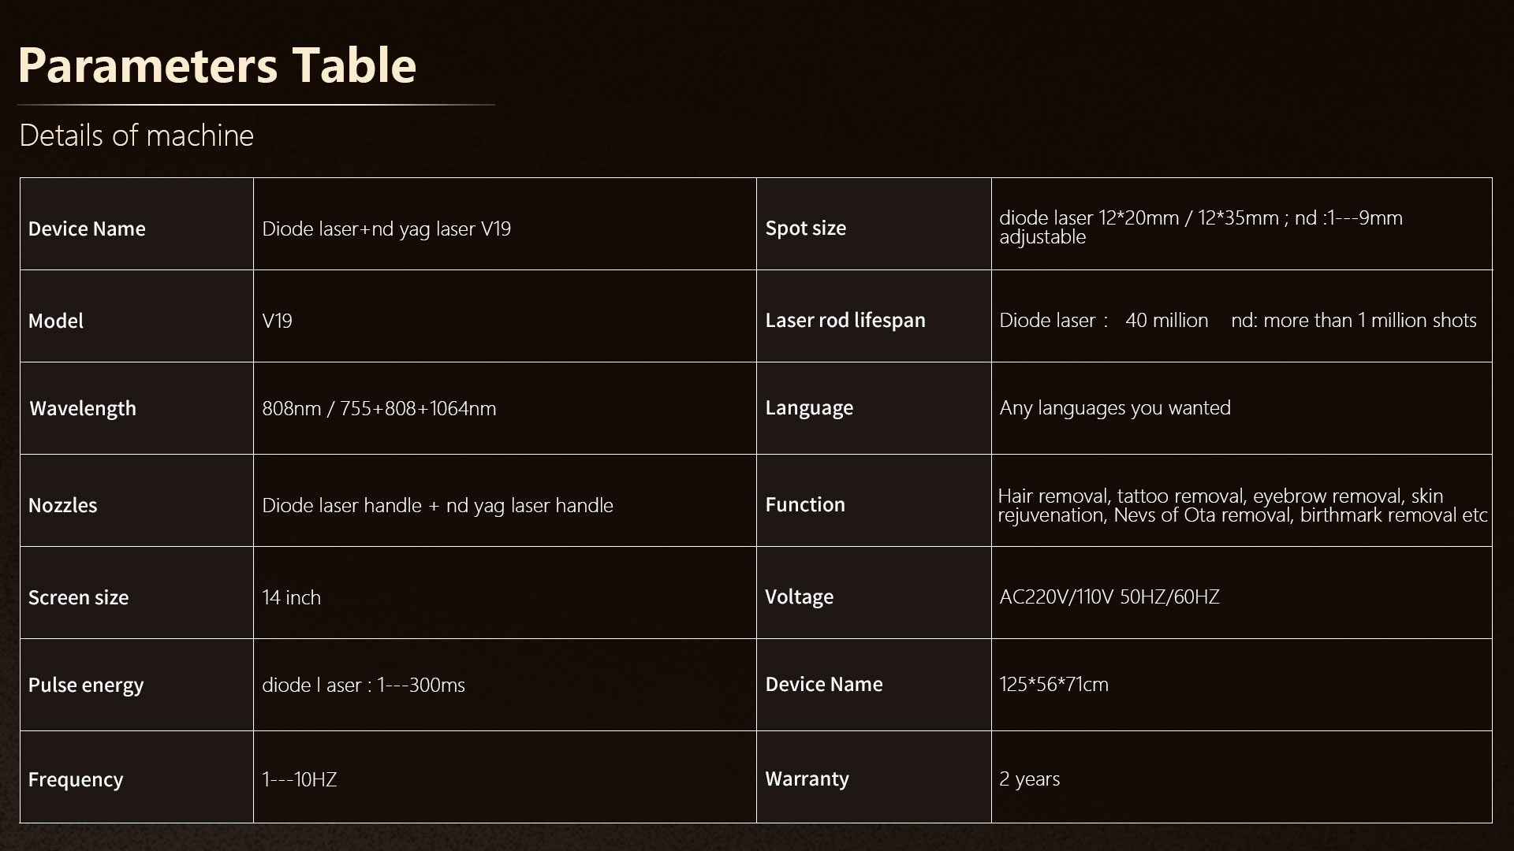Viewport: 1514px width, 851px height.
Task: Click the Diode laser handle value text
Action: (x=437, y=505)
